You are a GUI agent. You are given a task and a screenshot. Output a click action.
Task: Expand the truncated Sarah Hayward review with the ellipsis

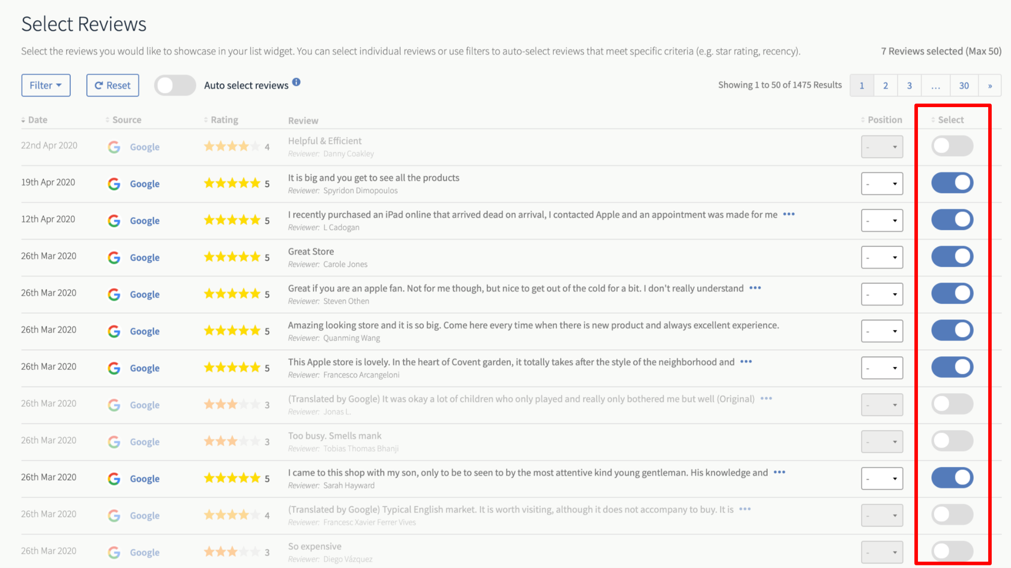779,472
